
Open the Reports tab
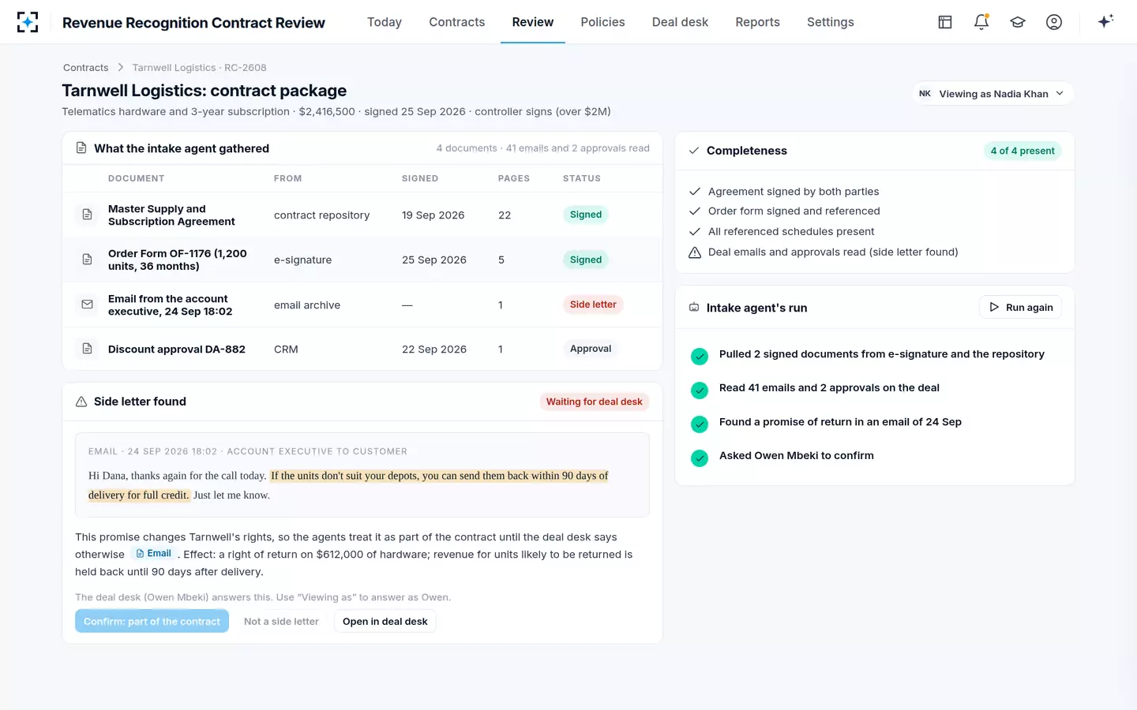point(757,22)
